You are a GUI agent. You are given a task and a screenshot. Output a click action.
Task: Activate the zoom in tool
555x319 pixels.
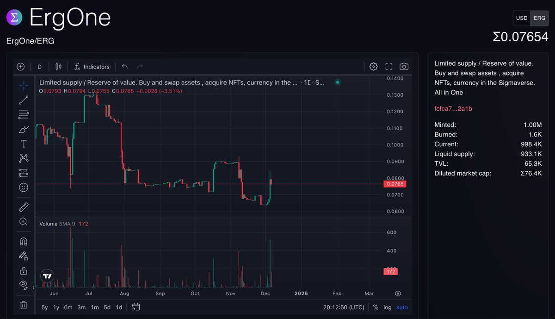pos(24,222)
